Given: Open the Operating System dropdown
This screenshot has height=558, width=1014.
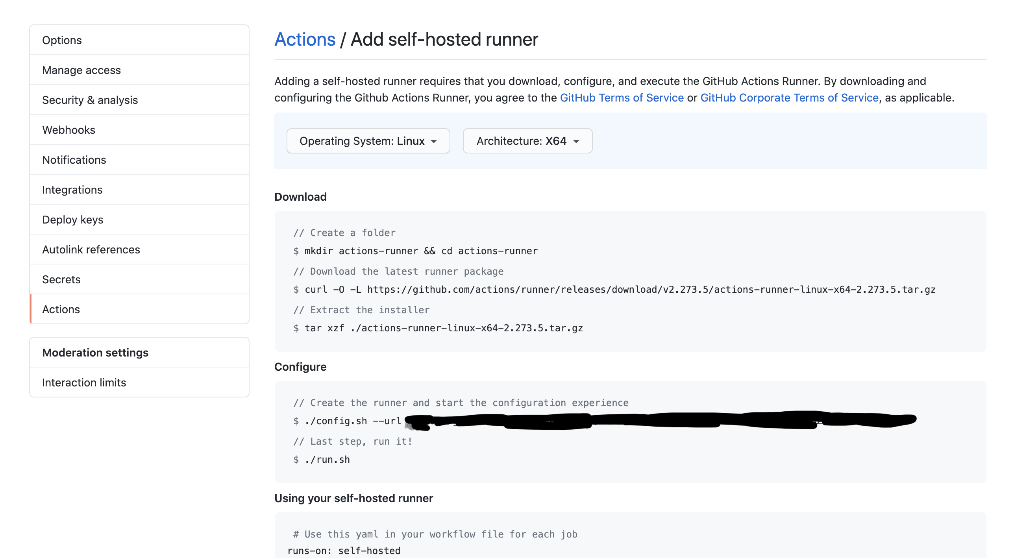Looking at the screenshot, I should point(368,141).
